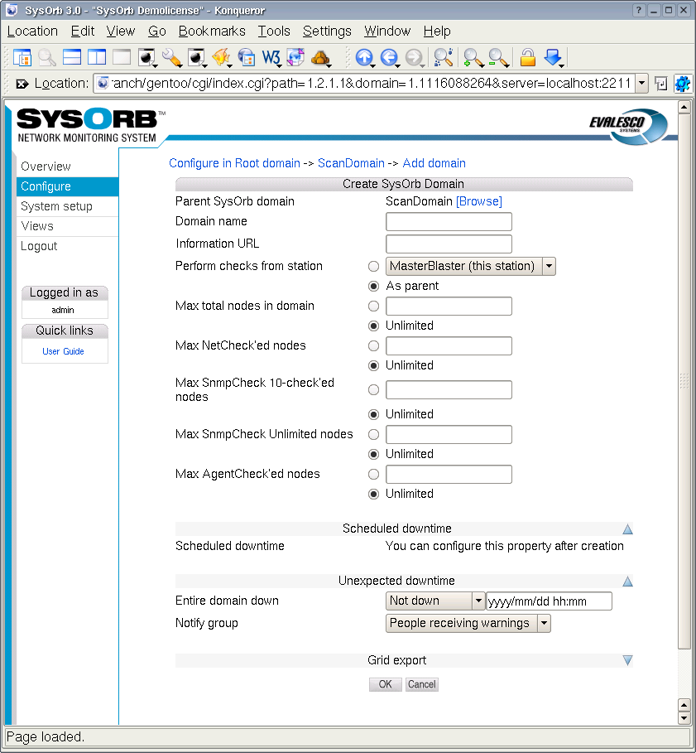This screenshot has height=753, width=696.
Task: Click the wrench tool icon in toolbar
Action: (x=171, y=58)
